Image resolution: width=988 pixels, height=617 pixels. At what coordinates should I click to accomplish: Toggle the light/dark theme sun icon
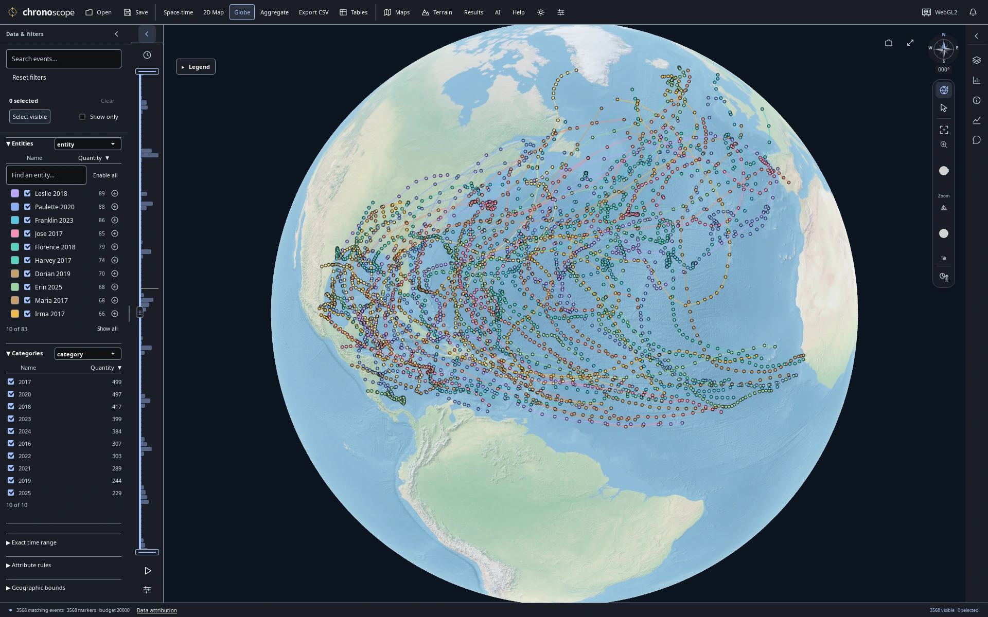click(x=541, y=12)
